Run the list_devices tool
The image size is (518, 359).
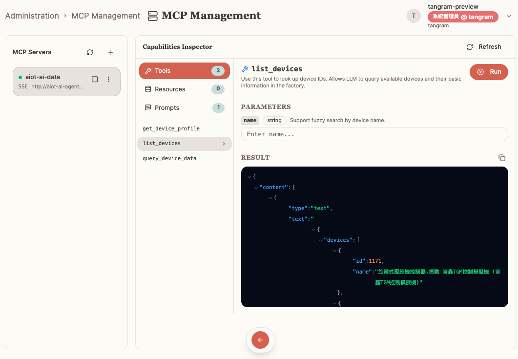(489, 72)
